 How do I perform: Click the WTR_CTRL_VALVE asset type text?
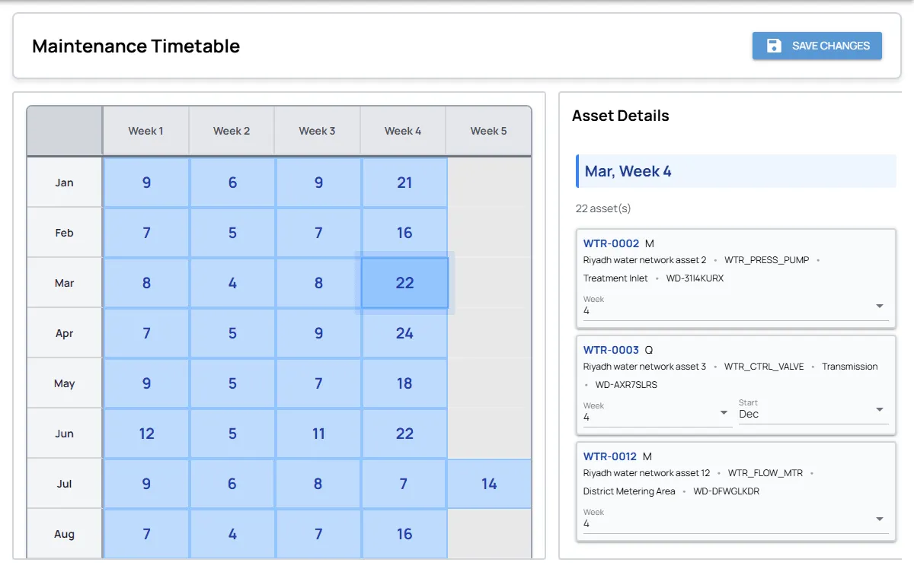coord(764,367)
